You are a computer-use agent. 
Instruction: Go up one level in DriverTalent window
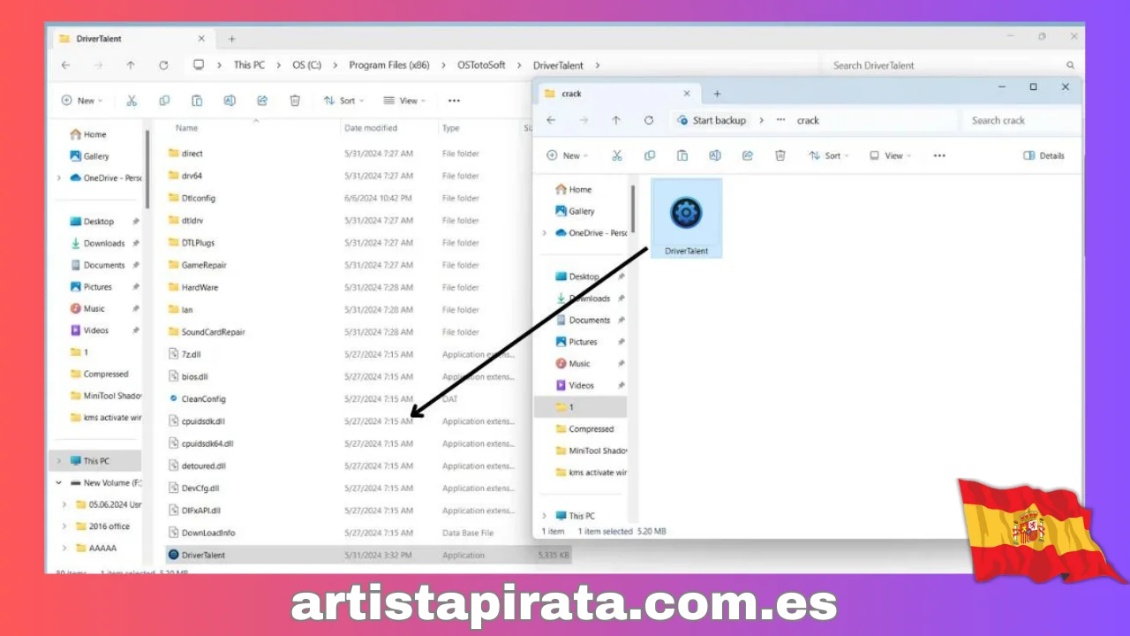(x=131, y=65)
